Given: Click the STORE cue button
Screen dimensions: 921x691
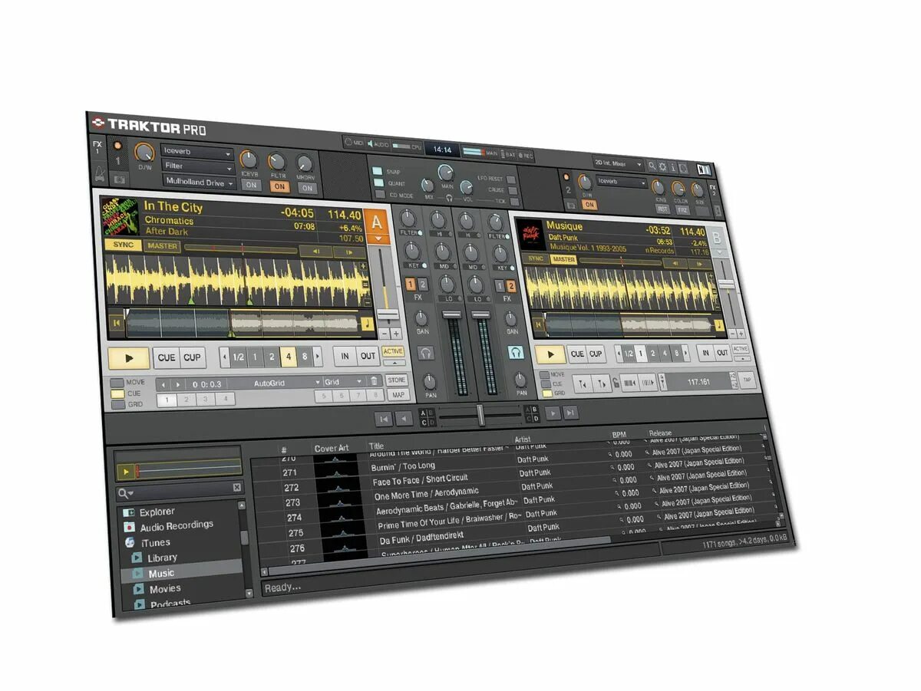Looking at the screenshot, I should coord(396,380).
